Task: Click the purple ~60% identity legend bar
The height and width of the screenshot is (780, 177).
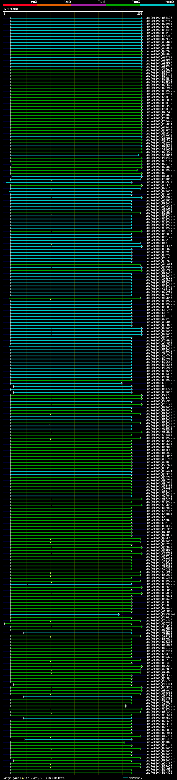Action: click(x=89, y=5)
